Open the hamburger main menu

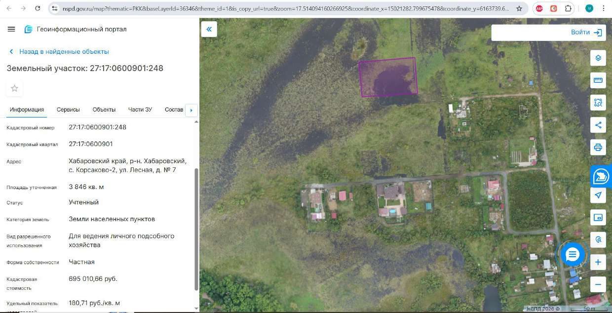11,29
